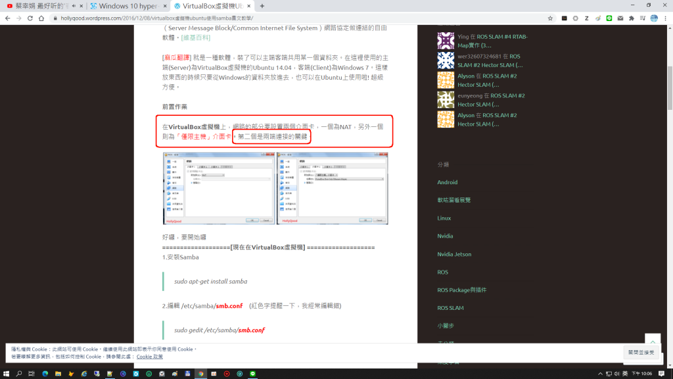Open wer32607324681's ROS SLAM #2 comment link

(x=490, y=61)
